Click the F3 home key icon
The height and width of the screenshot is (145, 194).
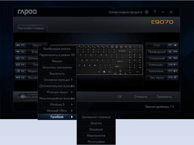coord(20,58)
